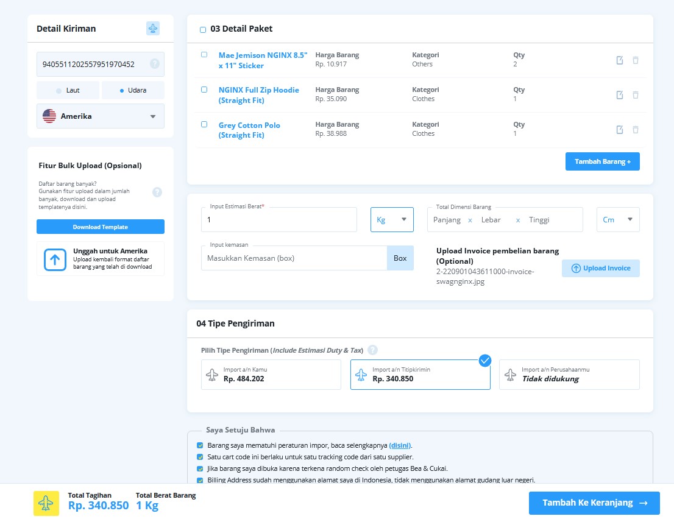Expand the Cm dimension unit dropdown
674x519 pixels.
(x=618, y=220)
